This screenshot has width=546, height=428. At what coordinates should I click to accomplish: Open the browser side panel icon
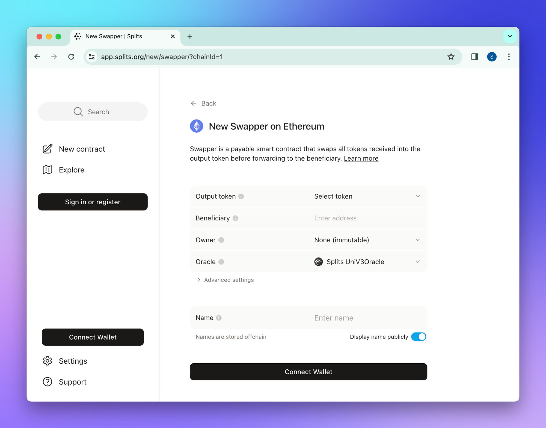click(474, 57)
